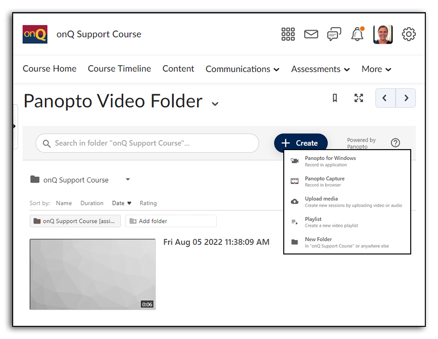
Task: Click the search in folder field
Action: [147, 143]
